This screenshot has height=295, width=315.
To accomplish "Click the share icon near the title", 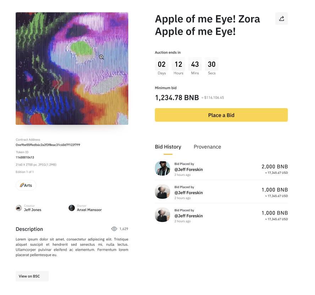I will 281,19.
